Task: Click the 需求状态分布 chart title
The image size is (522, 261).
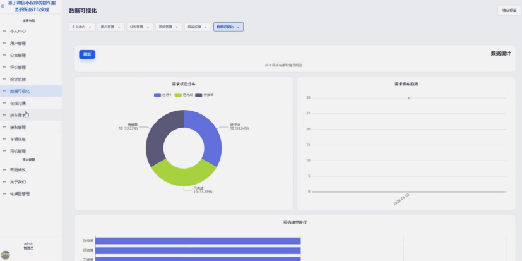Action: [184, 84]
